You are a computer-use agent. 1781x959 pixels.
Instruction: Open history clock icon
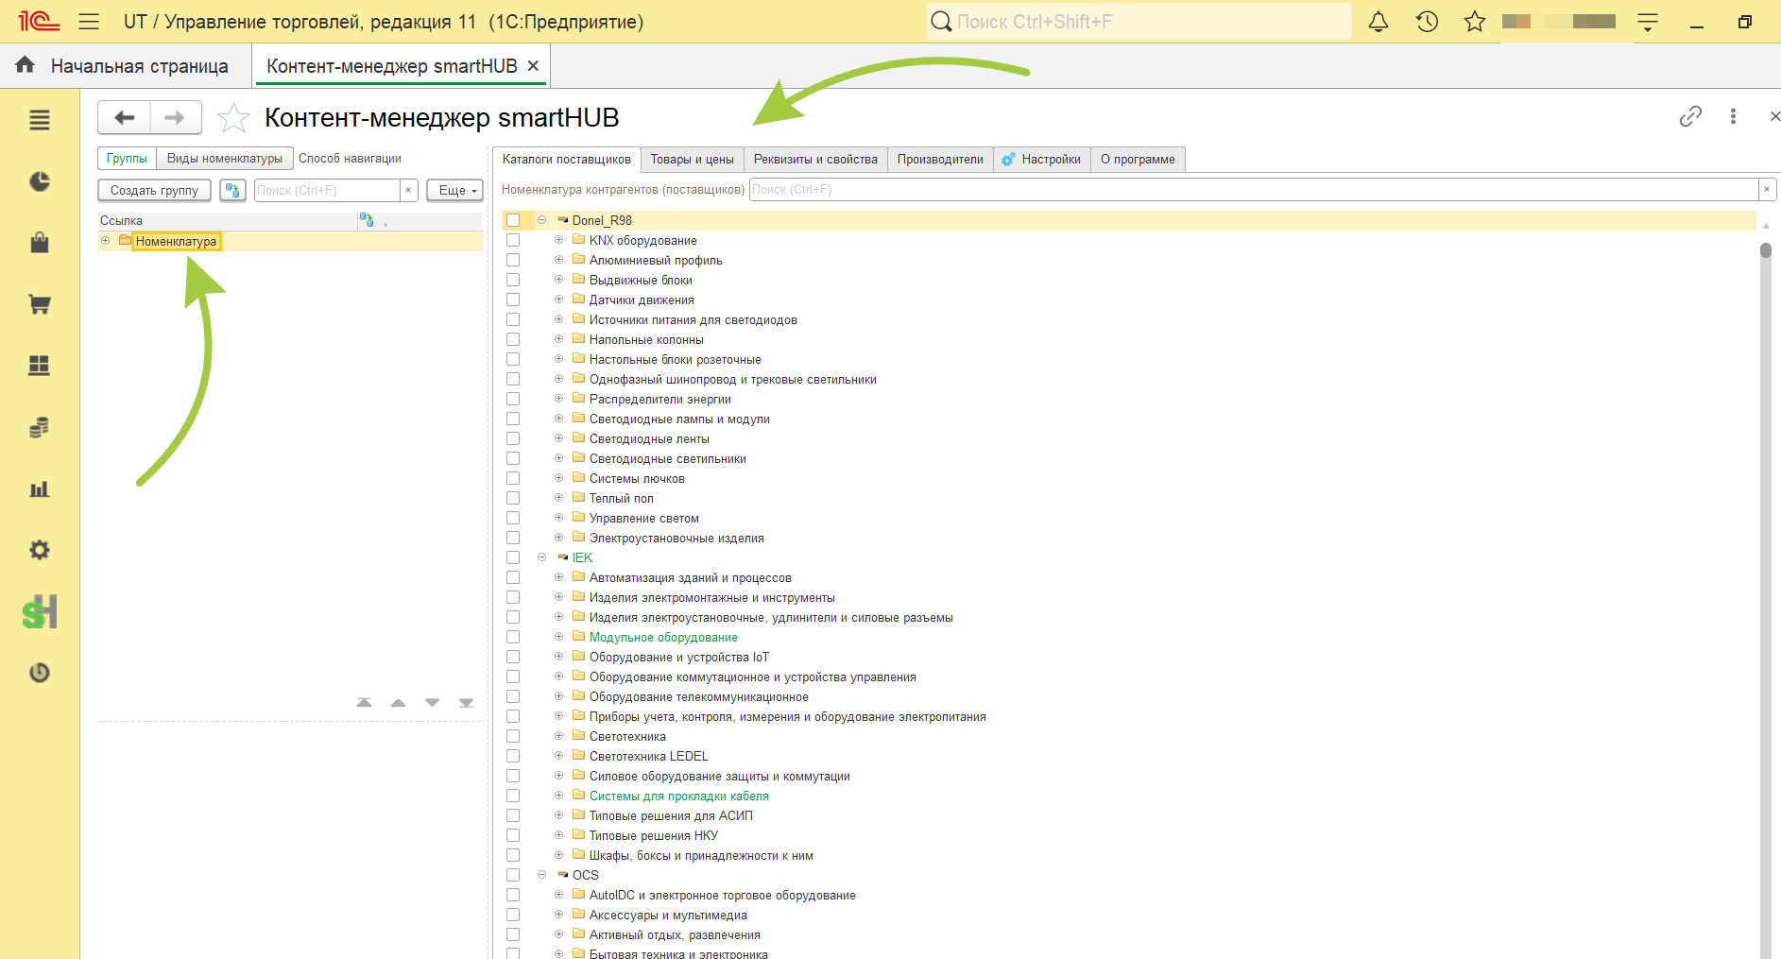pos(1427,22)
